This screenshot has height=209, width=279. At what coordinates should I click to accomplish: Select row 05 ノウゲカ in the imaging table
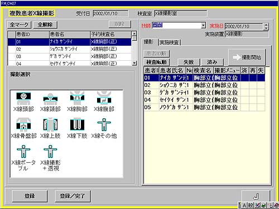(x=204, y=108)
